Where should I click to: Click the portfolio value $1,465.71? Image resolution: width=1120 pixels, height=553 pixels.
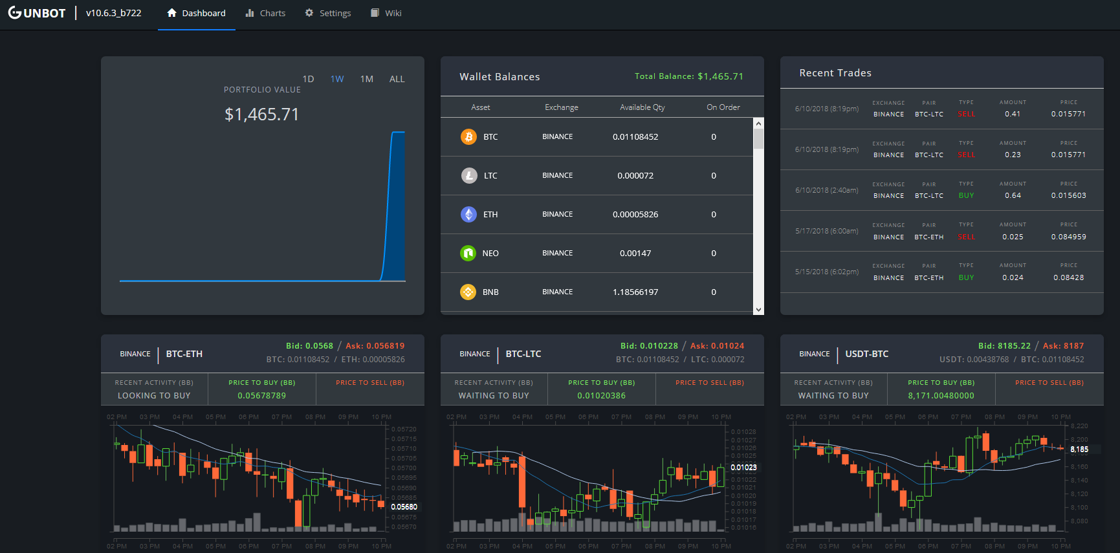262,114
